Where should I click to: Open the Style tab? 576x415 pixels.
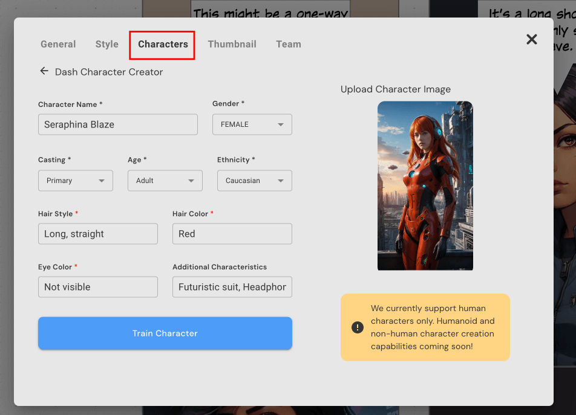(x=107, y=44)
